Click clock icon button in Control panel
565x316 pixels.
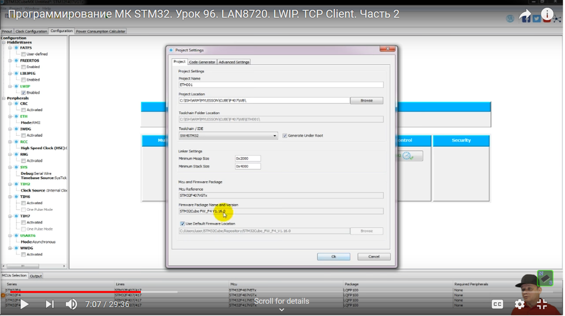(x=408, y=156)
